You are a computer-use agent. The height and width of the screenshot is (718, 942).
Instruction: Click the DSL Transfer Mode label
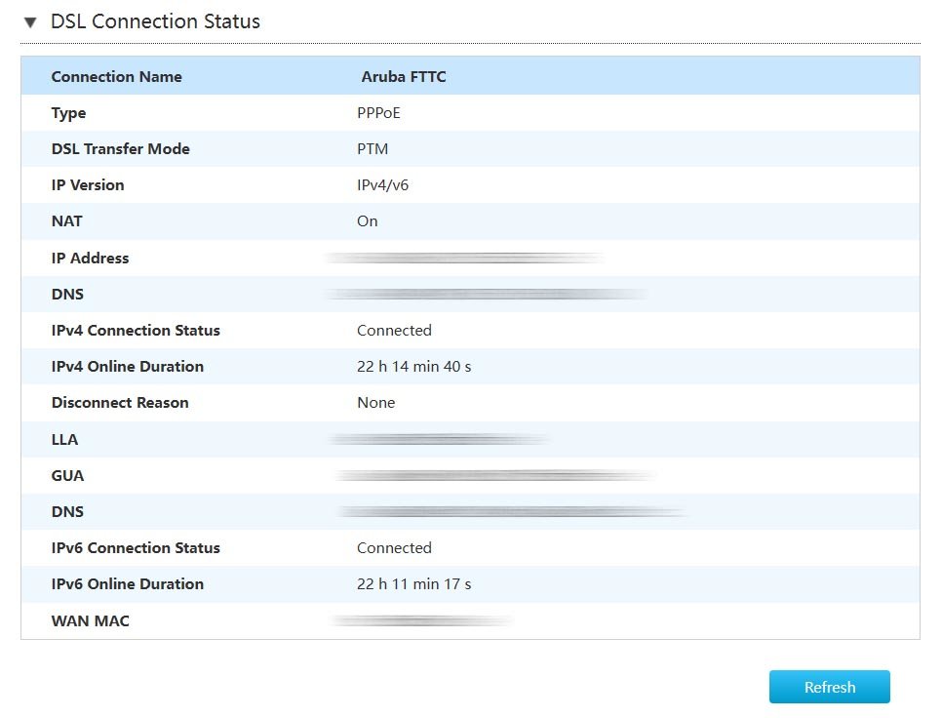pos(120,149)
